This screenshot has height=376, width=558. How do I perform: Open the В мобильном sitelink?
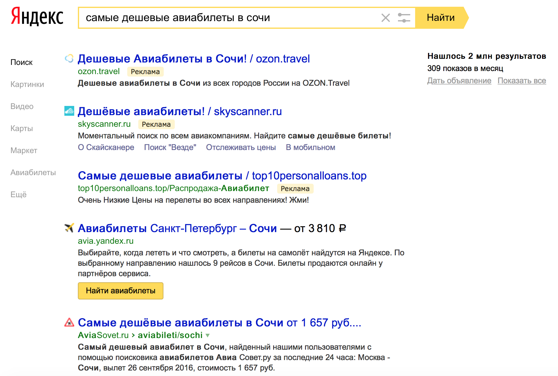pos(311,147)
